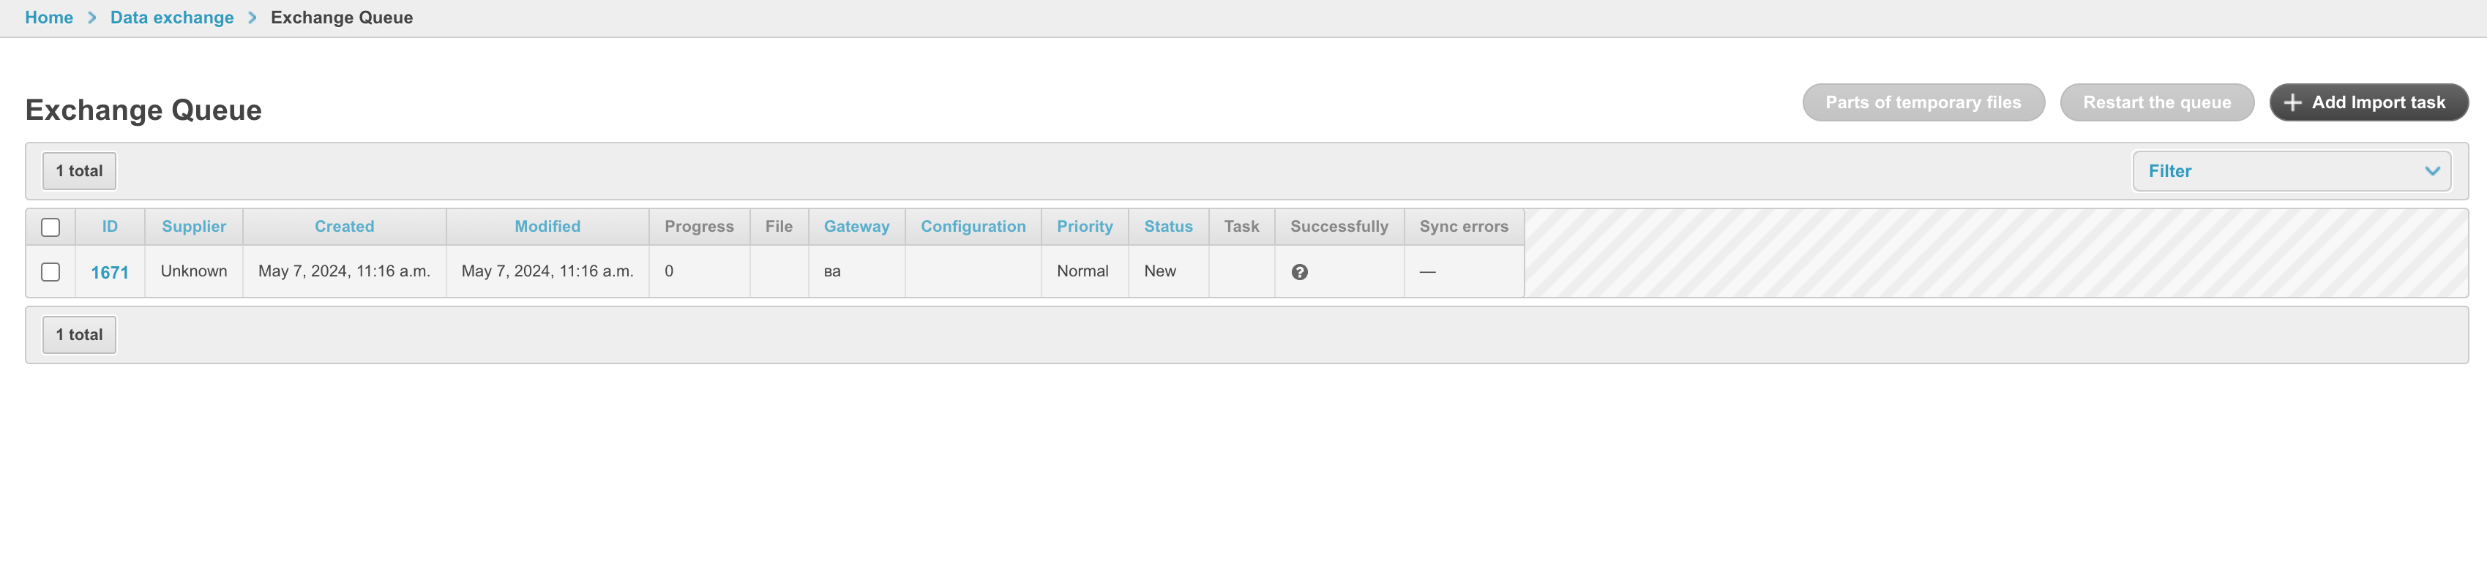This screenshot has width=2487, height=566.
Task: Sort by Supplier column header
Action: [x=194, y=227]
